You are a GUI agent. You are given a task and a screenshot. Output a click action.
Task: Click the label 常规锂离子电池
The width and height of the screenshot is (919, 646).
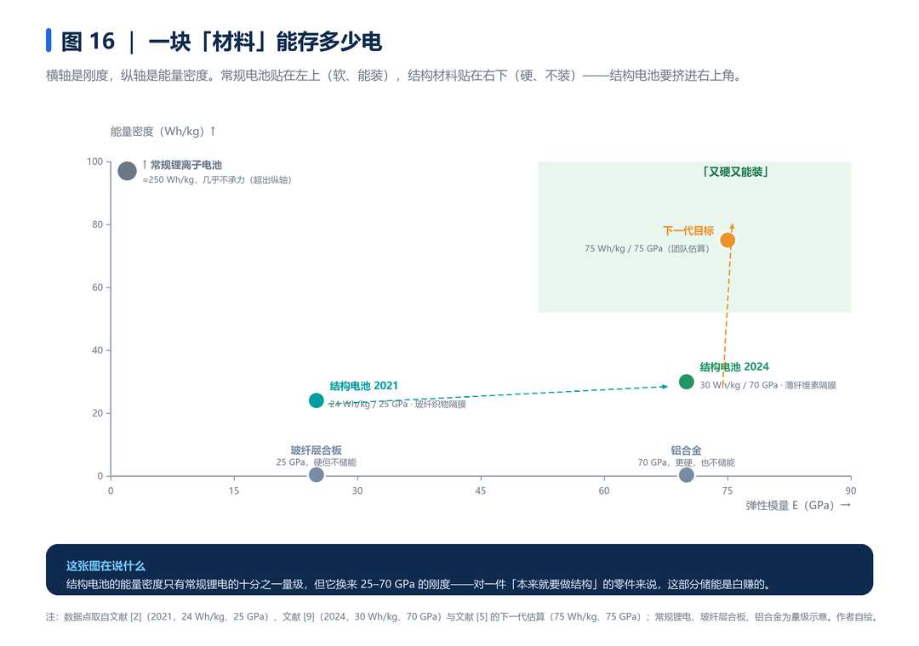[186, 165]
